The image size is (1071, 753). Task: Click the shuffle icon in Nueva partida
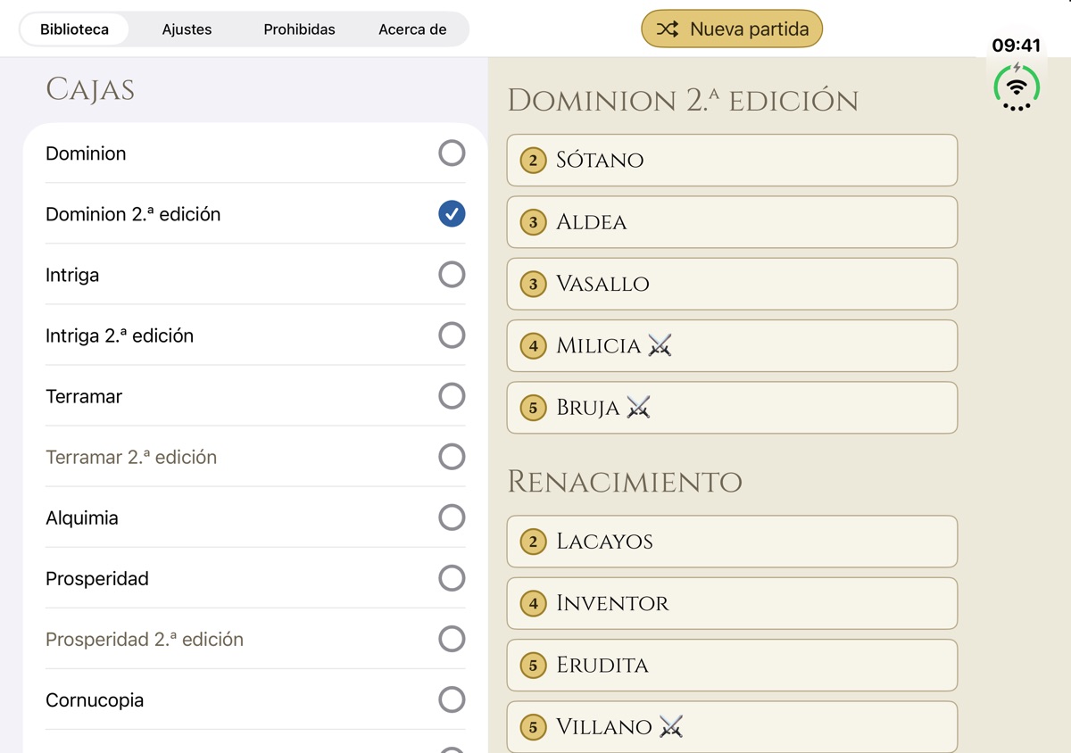(x=668, y=29)
